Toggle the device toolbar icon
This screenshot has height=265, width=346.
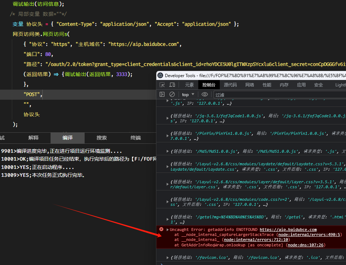point(172,85)
